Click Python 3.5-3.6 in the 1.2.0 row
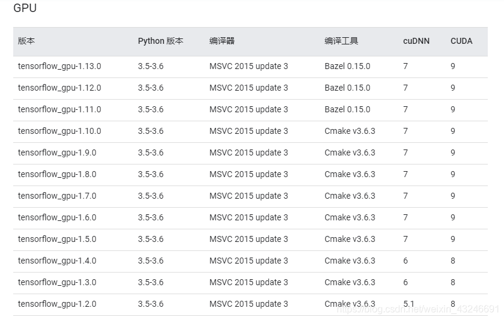This screenshot has height=320, width=504. pos(151,304)
